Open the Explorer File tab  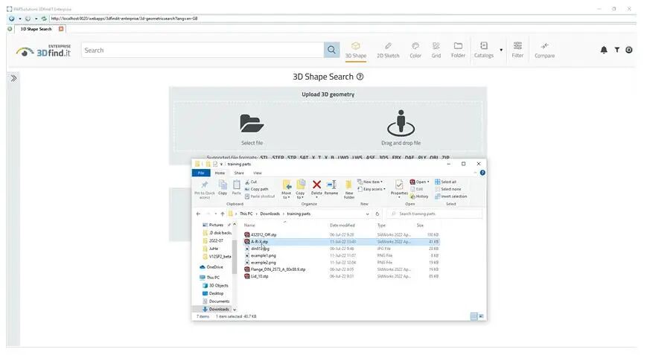[x=201, y=173]
